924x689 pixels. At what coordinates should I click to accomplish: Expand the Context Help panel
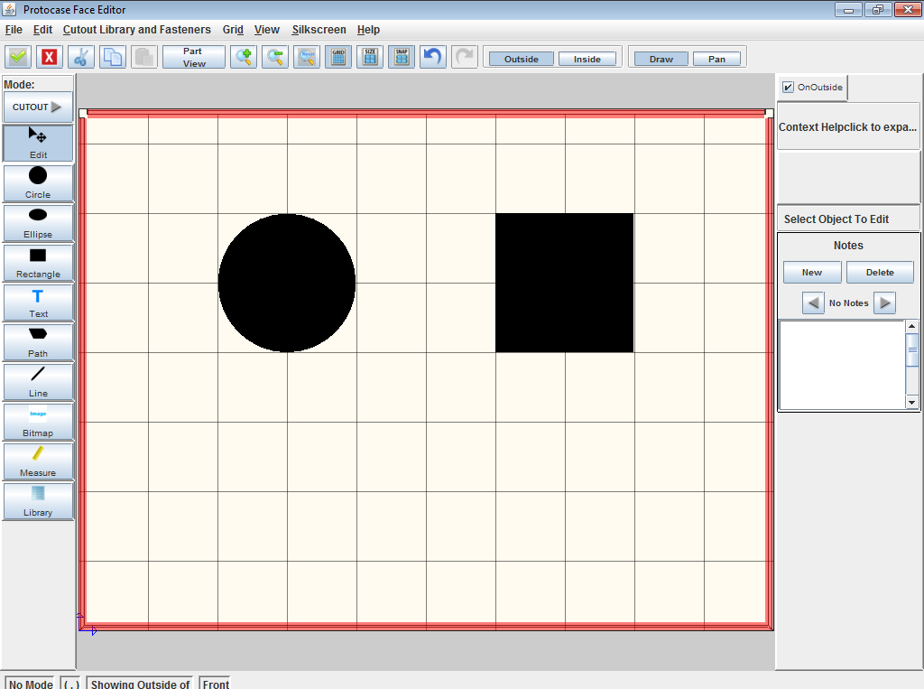(848, 126)
